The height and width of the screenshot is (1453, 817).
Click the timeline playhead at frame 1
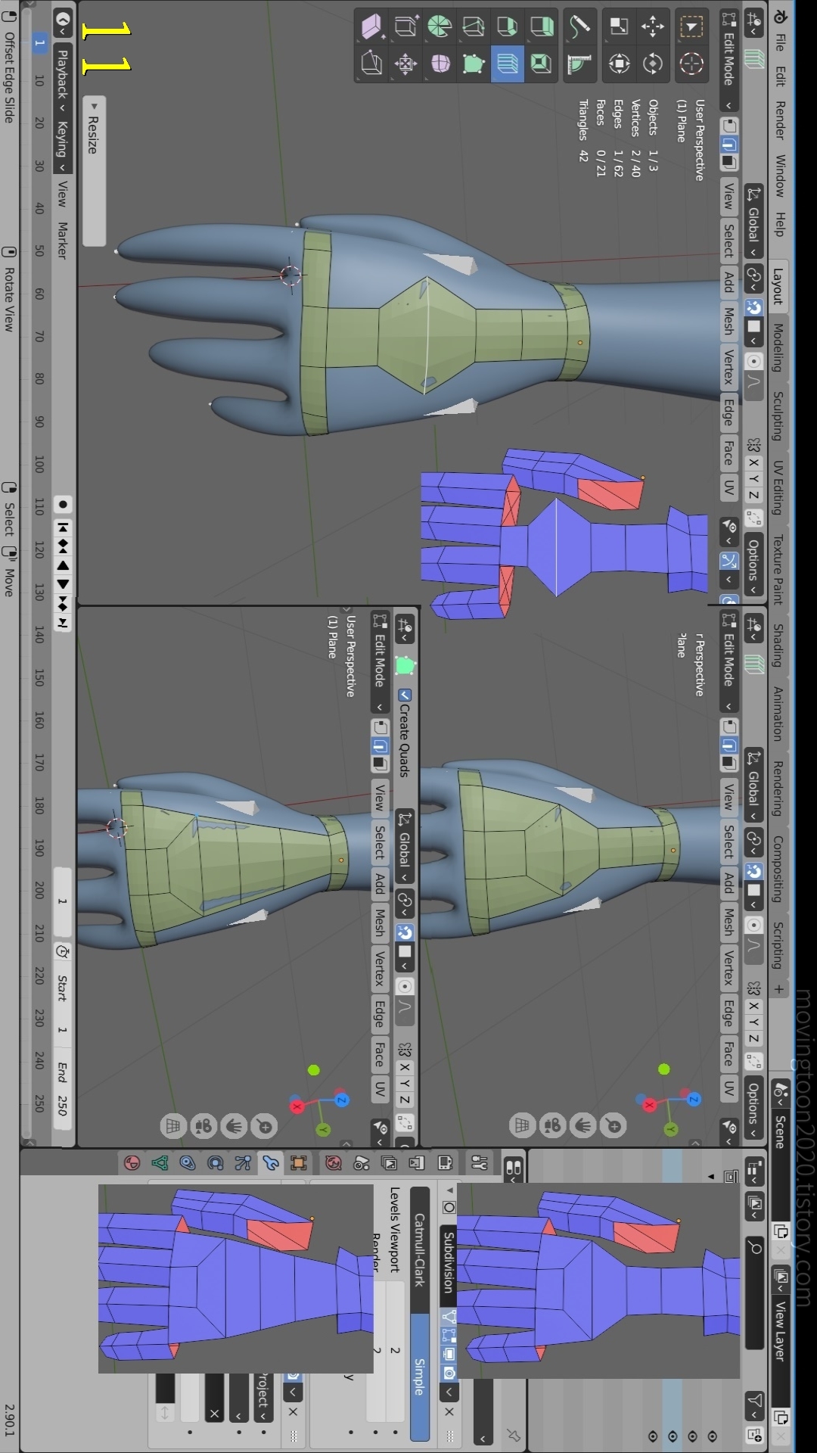(x=39, y=43)
